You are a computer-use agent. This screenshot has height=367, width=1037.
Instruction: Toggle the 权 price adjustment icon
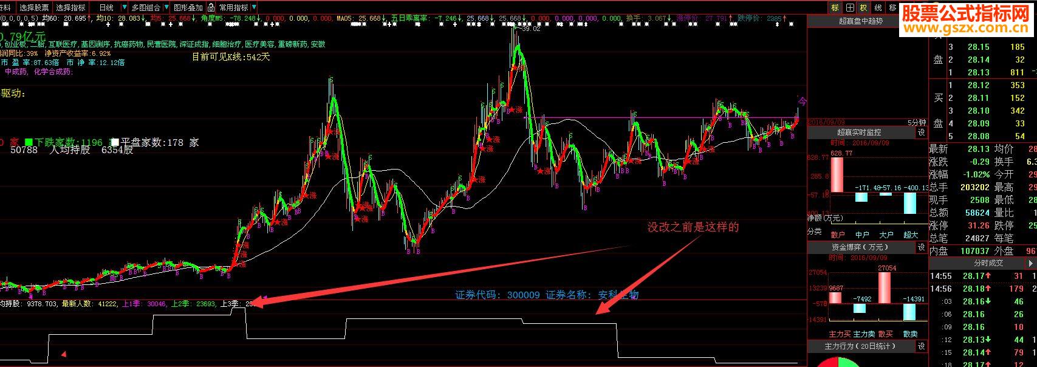(863, 8)
